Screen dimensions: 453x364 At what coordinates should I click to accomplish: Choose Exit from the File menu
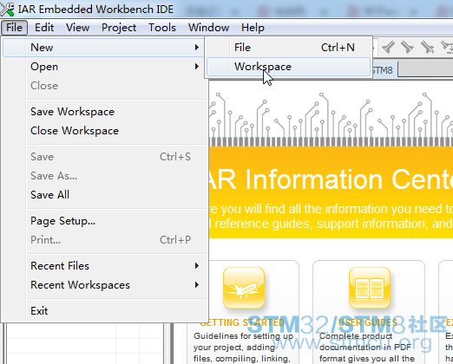(105, 311)
